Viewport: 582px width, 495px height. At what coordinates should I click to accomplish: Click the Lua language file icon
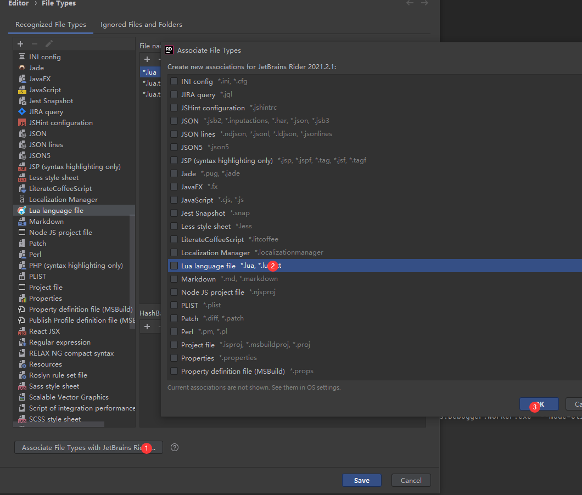pyautogui.click(x=22, y=210)
